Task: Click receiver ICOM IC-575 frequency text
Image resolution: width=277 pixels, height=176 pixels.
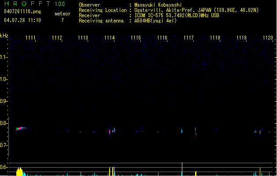Action: click(177, 15)
